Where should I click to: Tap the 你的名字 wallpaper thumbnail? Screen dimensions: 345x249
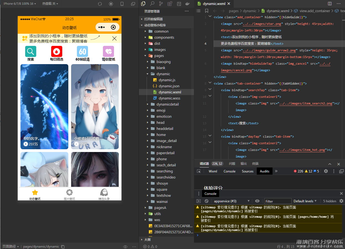click(44, 107)
